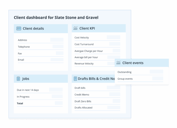Open the Client events panel header
This screenshot has height=128, width=177.
click(142, 63)
